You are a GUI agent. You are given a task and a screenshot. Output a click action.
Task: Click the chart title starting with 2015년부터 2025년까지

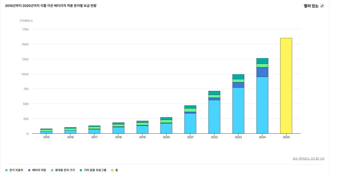click(50, 6)
